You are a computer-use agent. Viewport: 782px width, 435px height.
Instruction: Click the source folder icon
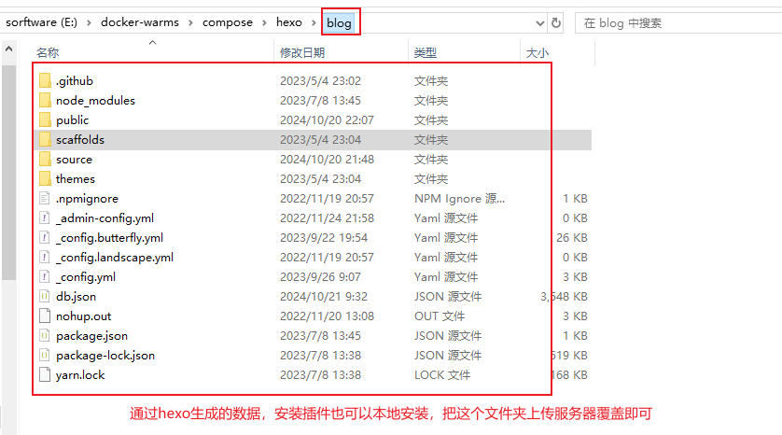coord(45,159)
